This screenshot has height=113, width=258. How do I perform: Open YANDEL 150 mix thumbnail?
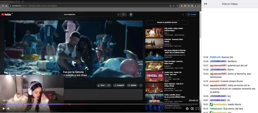click(154, 76)
